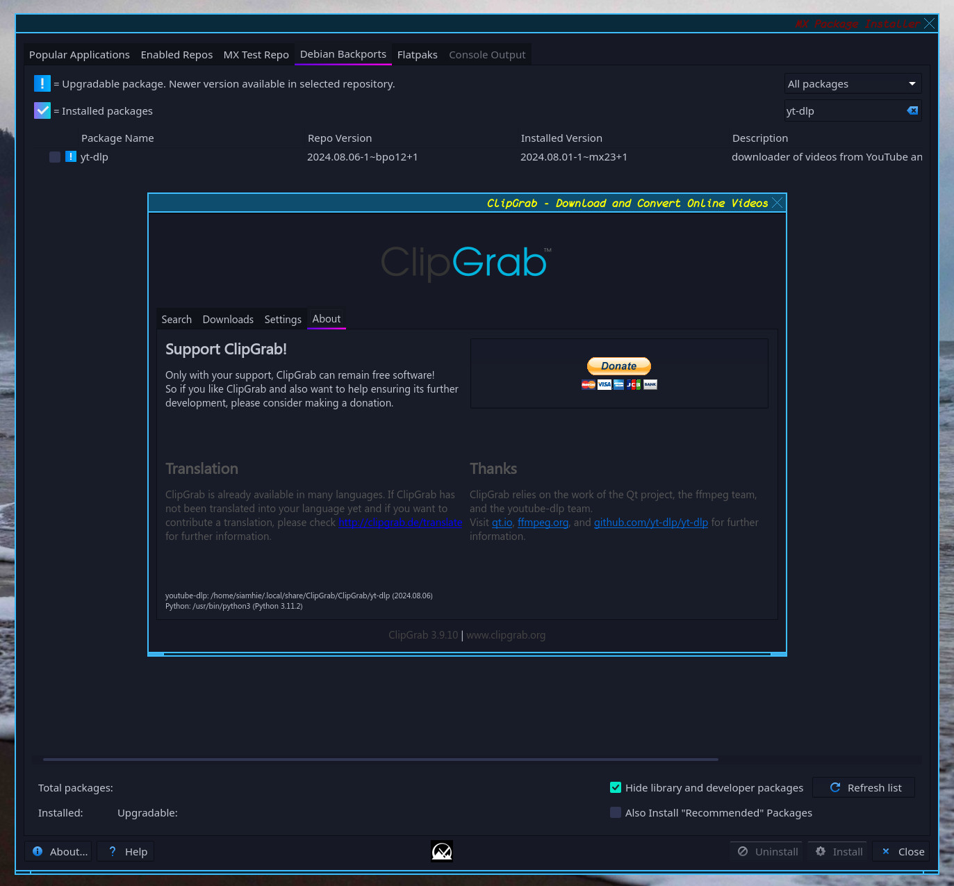This screenshot has width=954, height=886.
Task: Clear the search field with the backspace icon
Action: [912, 110]
